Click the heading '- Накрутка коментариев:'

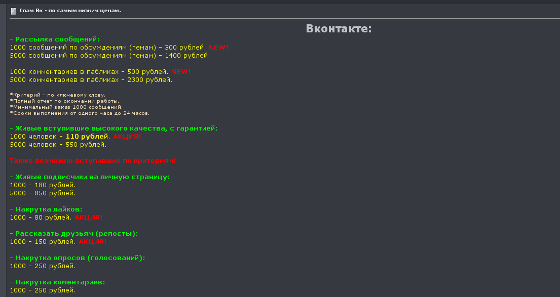click(57, 282)
